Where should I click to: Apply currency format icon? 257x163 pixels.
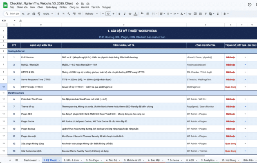click(x=58, y=14)
